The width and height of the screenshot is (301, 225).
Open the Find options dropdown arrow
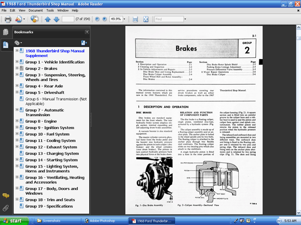(x=185, y=19)
